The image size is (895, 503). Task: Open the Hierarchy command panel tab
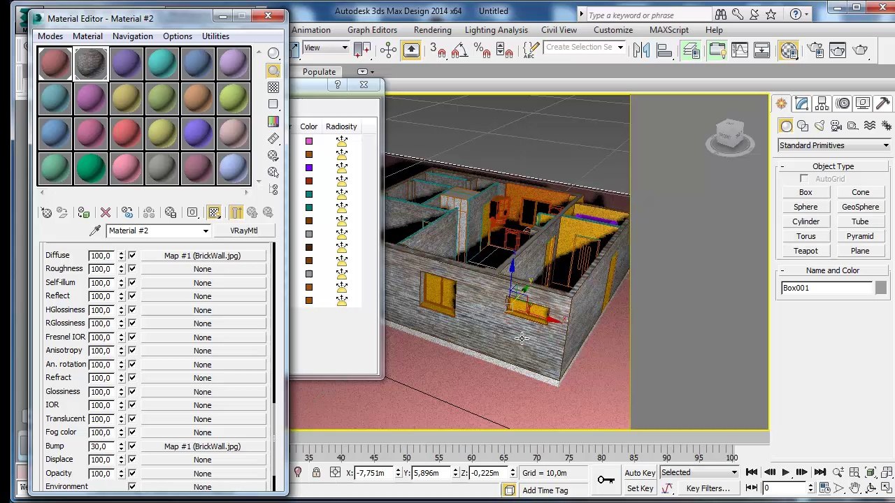(x=822, y=104)
